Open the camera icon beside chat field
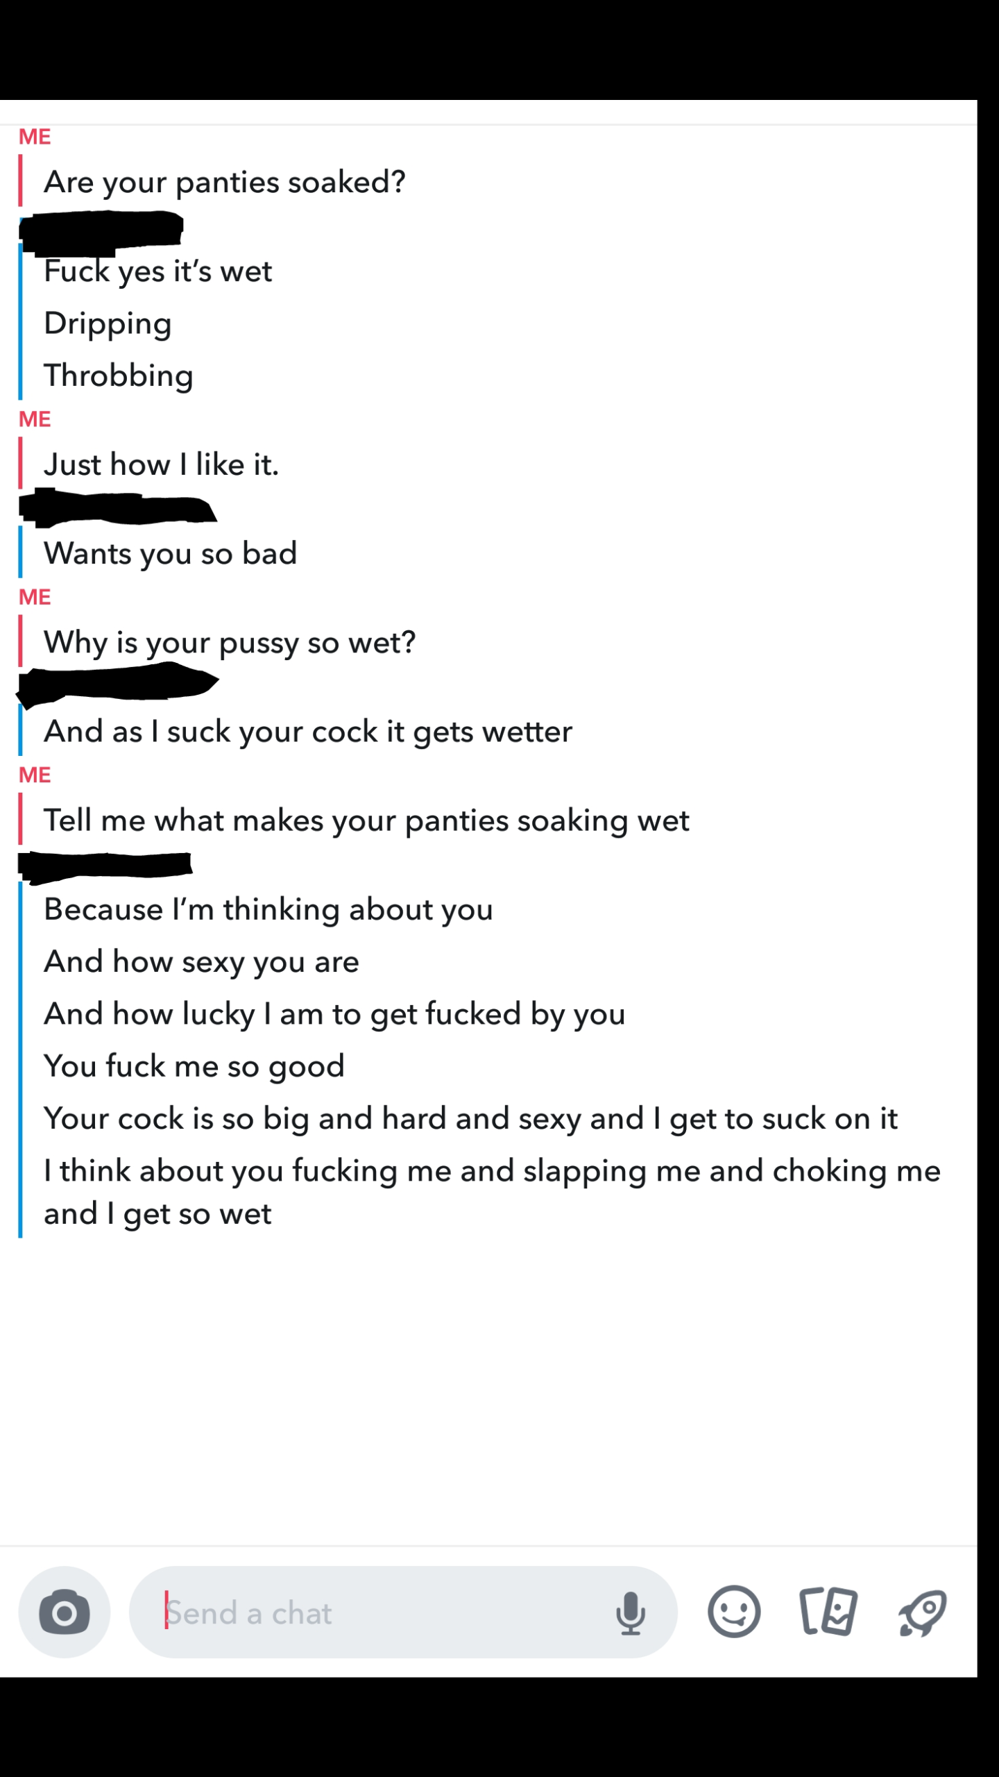The image size is (999, 1777). (x=64, y=1612)
